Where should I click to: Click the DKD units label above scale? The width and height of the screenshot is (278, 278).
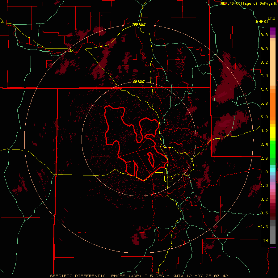(x=272, y=19)
